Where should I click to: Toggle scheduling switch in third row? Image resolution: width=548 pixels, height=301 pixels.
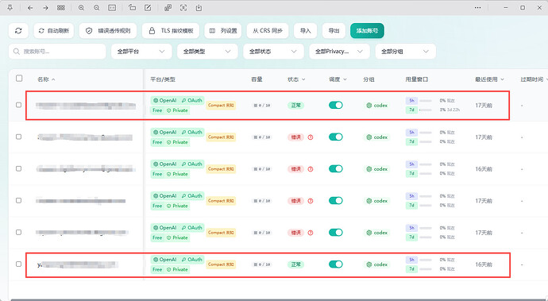pyautogui.click(x=336, y=168)
